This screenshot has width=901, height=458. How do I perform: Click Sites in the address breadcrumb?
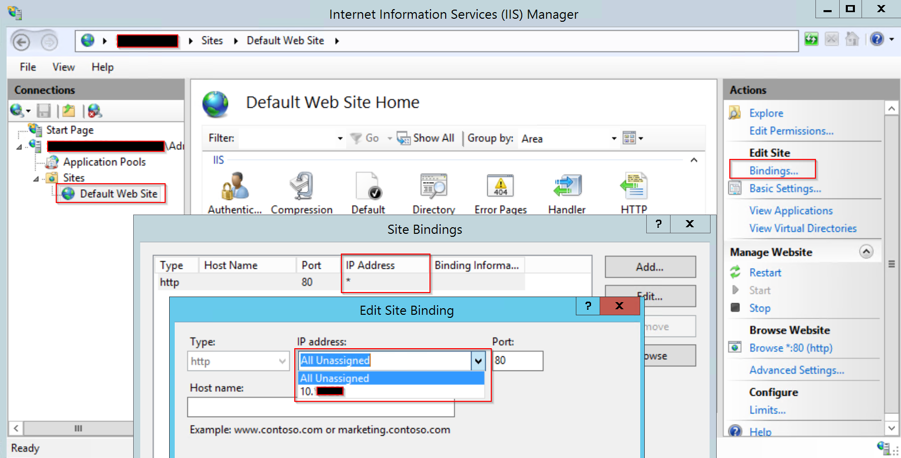(x=212, y=40)
